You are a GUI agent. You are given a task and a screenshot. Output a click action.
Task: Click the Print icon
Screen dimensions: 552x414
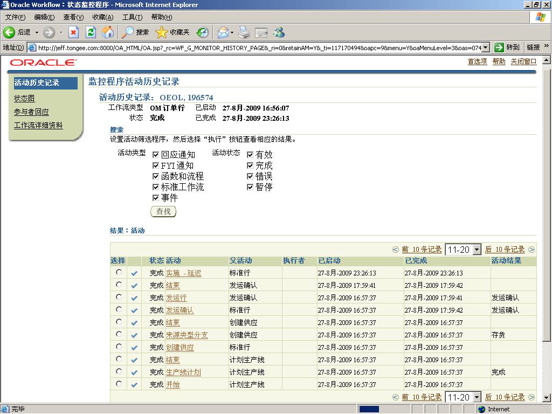coord(244,32)
